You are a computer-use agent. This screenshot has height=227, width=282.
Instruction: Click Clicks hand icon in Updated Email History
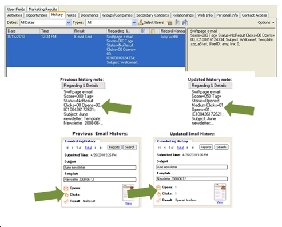tap(159, 194)
